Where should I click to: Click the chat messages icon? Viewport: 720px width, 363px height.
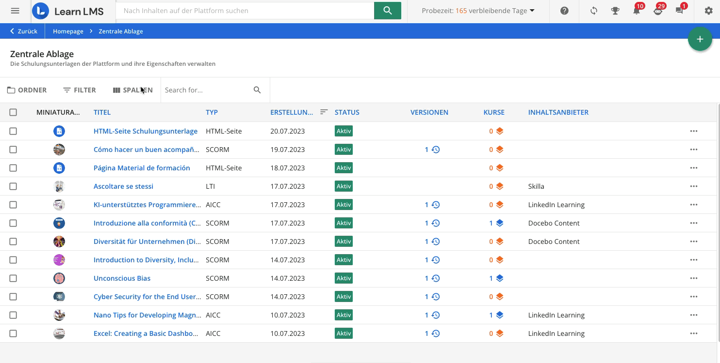tap(679, 11)
